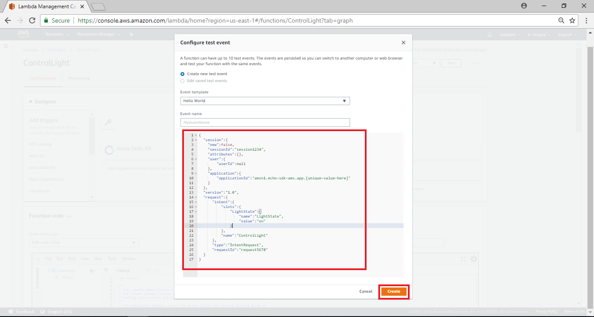
Task: Open code editor settings gear
Action: 474,259
